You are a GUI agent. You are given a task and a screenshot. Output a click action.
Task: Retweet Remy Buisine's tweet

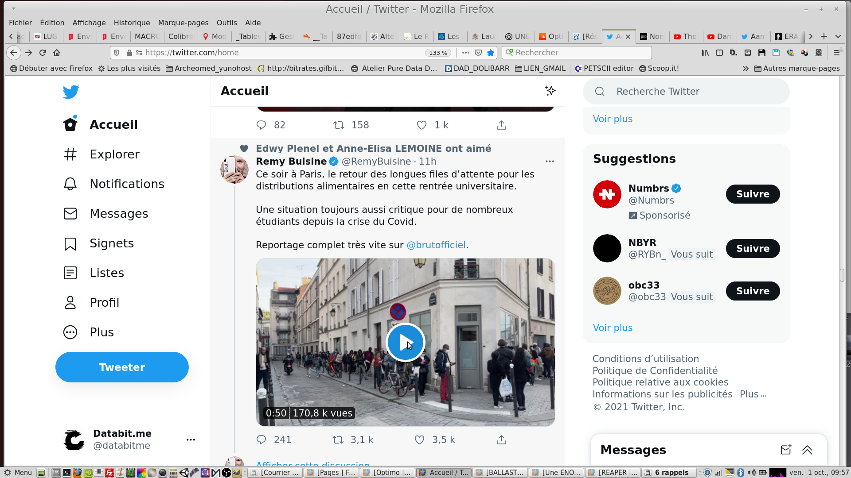click(338, 439)
